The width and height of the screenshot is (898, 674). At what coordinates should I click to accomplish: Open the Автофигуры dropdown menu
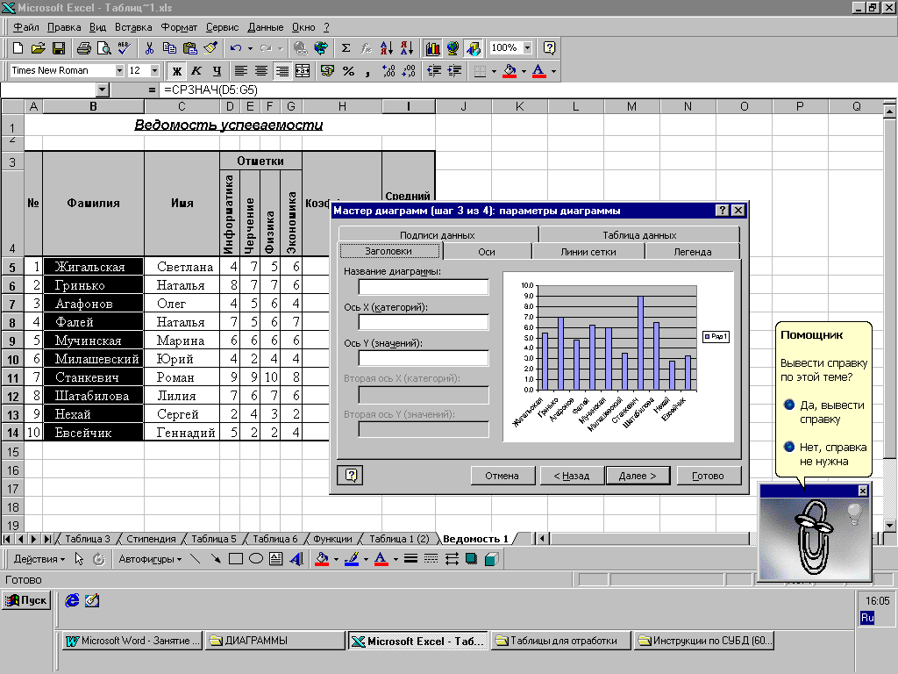tap(150, 559)
